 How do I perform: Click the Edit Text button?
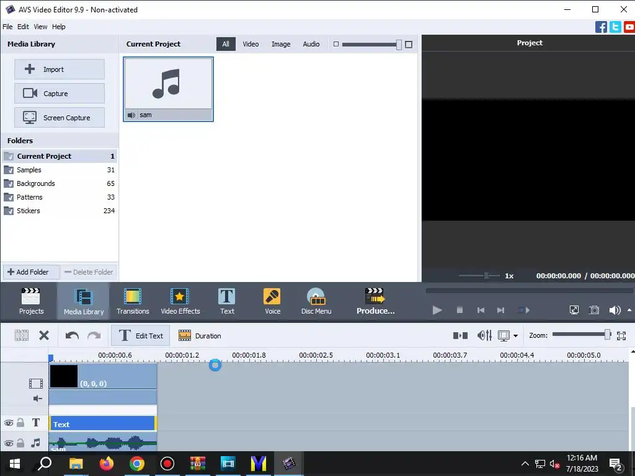click(x=141, y=335)
